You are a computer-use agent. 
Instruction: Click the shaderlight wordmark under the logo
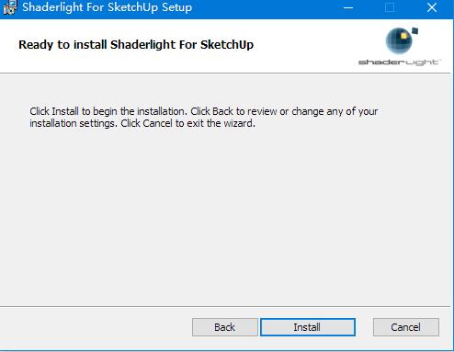(399, 62)
